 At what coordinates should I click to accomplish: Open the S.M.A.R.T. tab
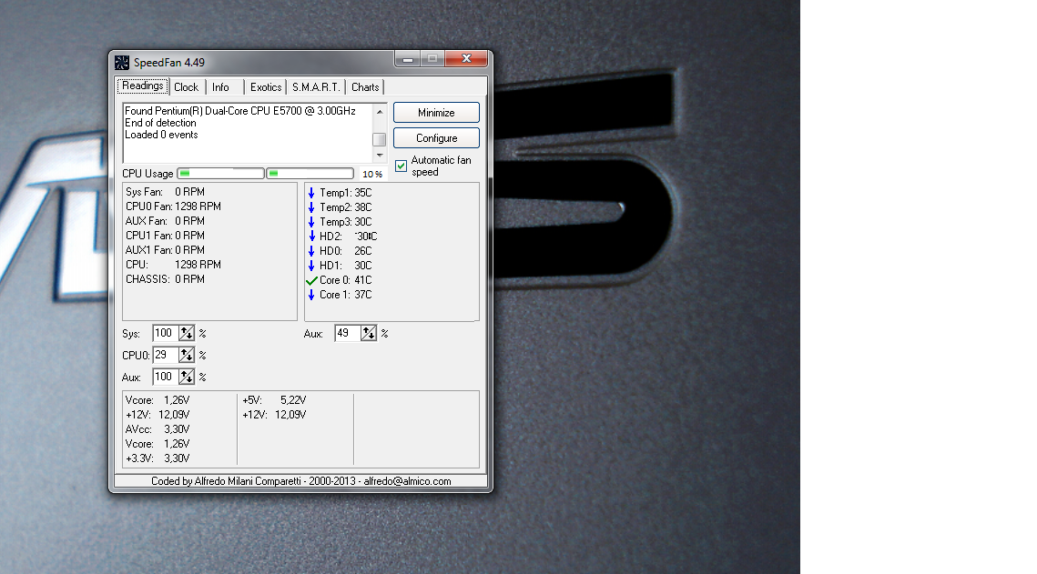(316, 87)
